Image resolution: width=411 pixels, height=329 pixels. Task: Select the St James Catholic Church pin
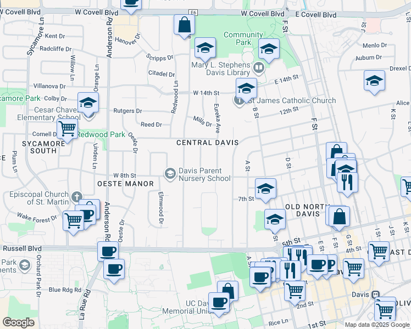pos(239,100)
